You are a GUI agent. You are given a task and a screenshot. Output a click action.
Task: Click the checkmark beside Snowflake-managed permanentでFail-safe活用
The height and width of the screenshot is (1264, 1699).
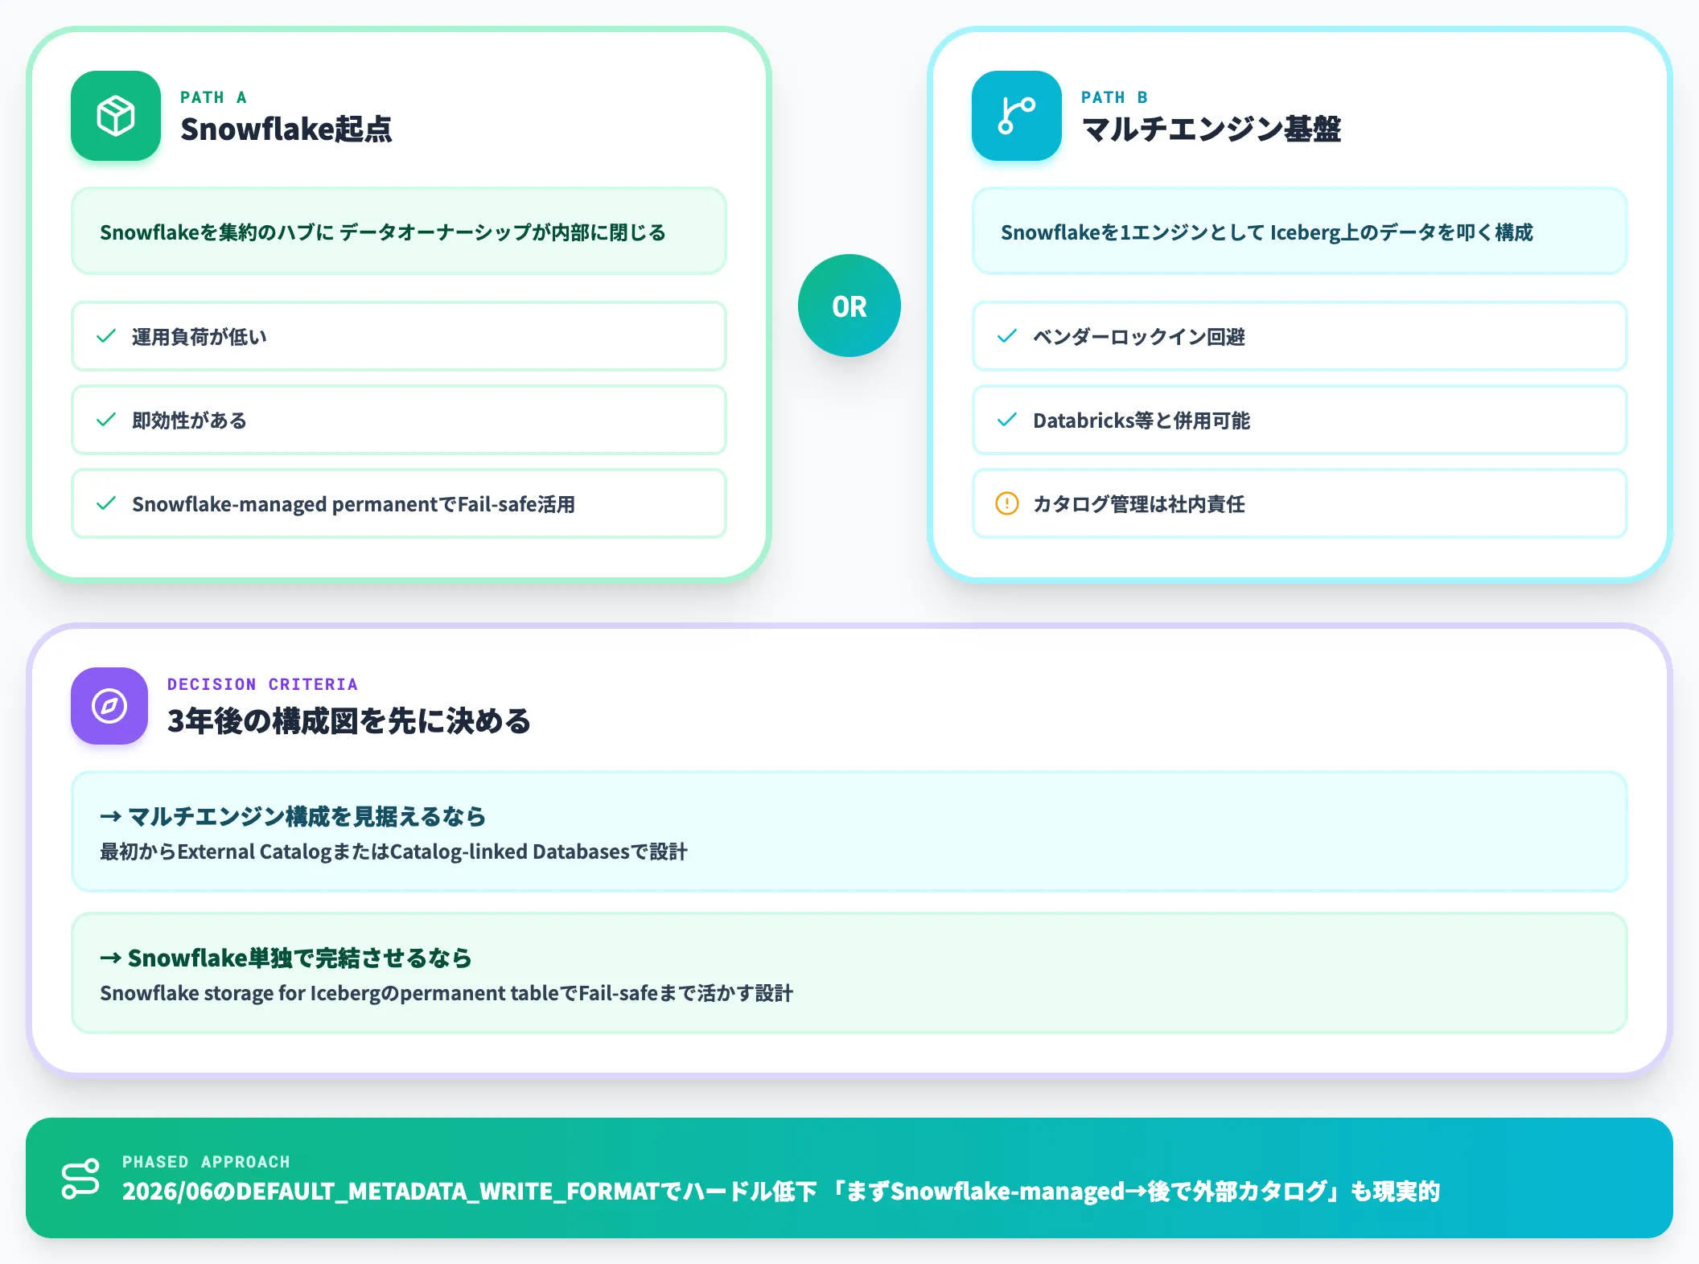click(106, 503)
